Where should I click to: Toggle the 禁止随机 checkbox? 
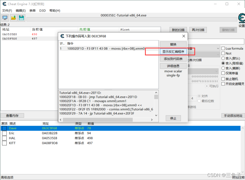(223, 79)
